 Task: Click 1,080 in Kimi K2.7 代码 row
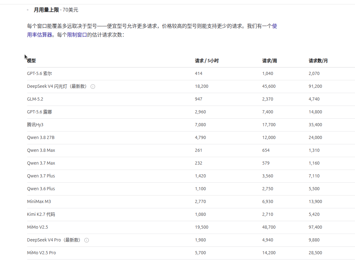pyautogui.click(x=200, y=214)
